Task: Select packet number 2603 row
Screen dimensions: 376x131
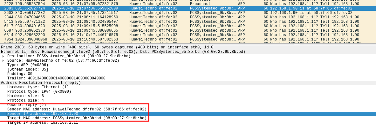Action: pos(127,13)
